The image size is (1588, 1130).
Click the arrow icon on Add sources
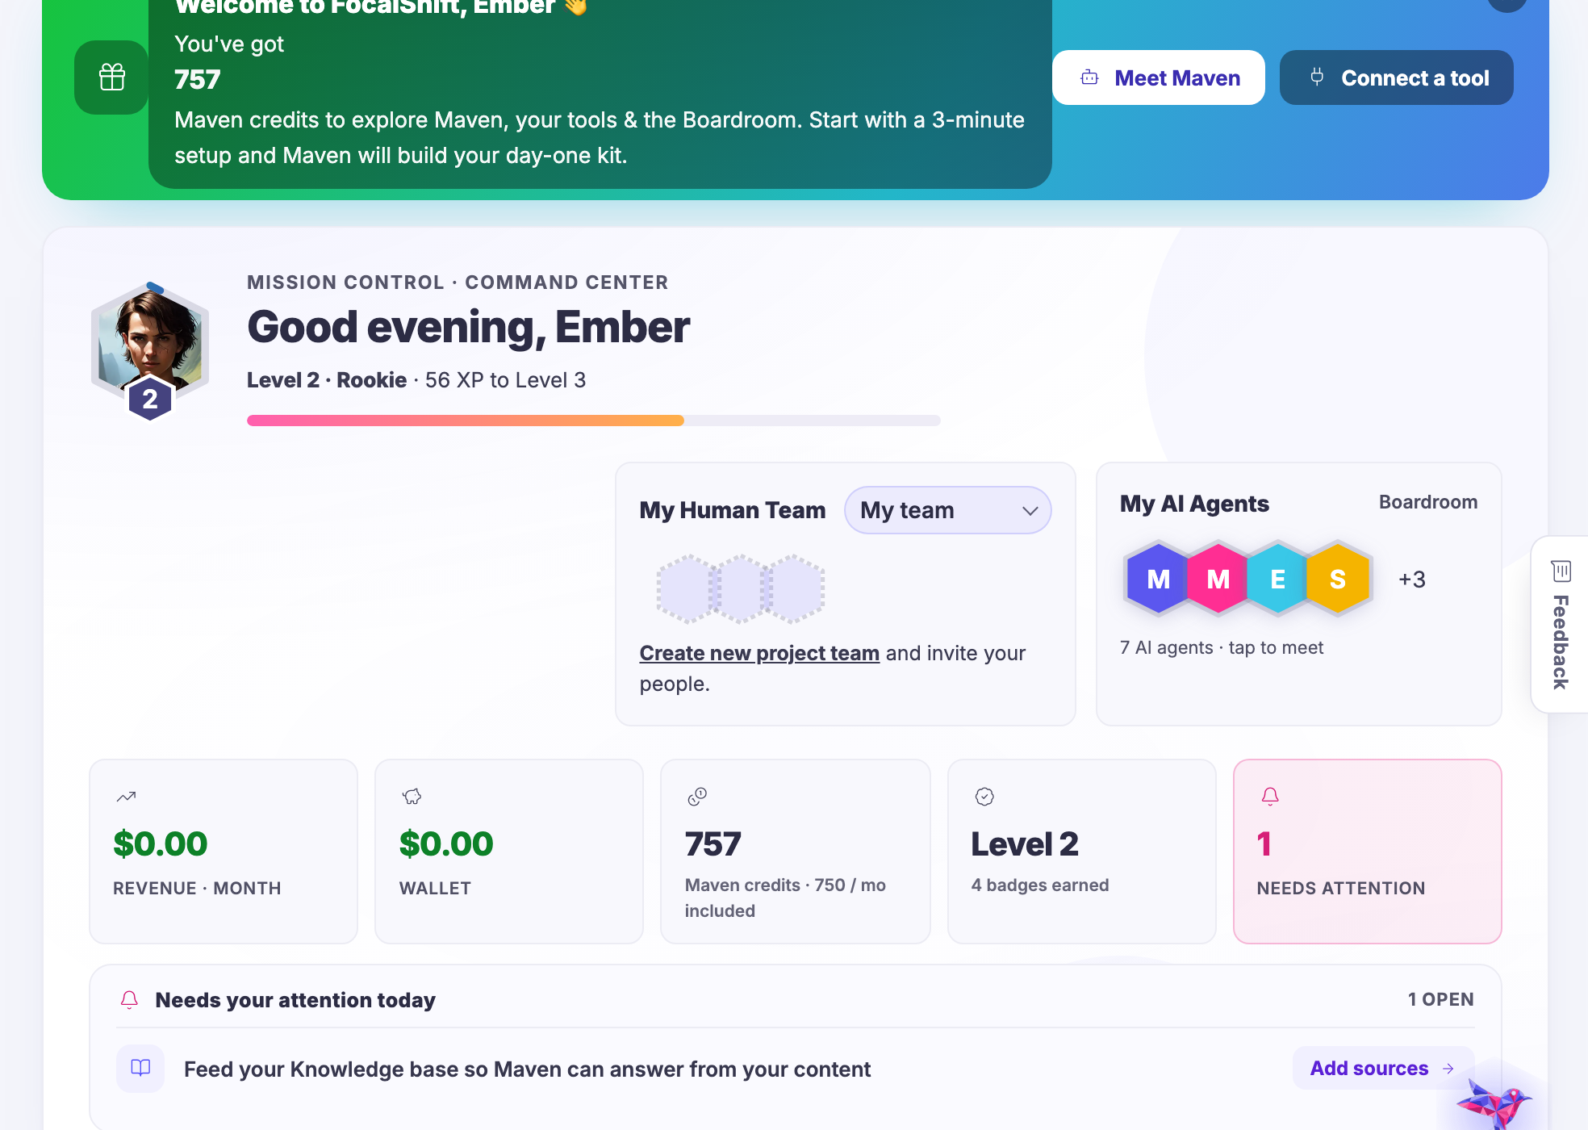click(1448, 1069)
